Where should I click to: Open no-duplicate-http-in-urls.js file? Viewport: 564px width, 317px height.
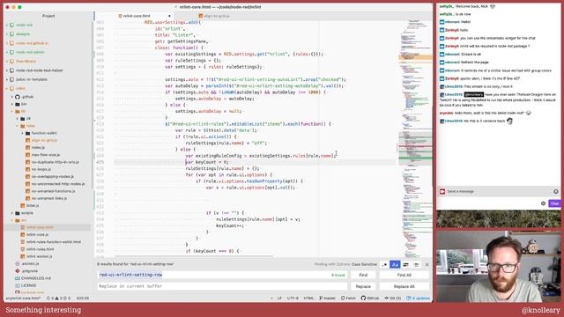tap(55, 162)
